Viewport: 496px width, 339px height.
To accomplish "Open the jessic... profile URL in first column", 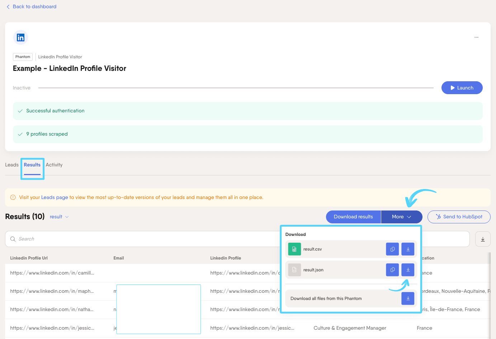I will pyautogui.click(x=52, y=328).
